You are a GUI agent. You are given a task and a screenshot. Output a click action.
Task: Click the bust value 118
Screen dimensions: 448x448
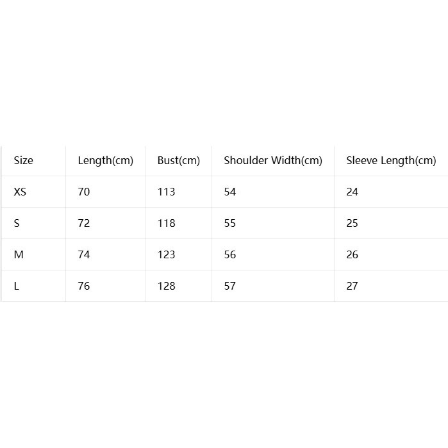[166, 223]
